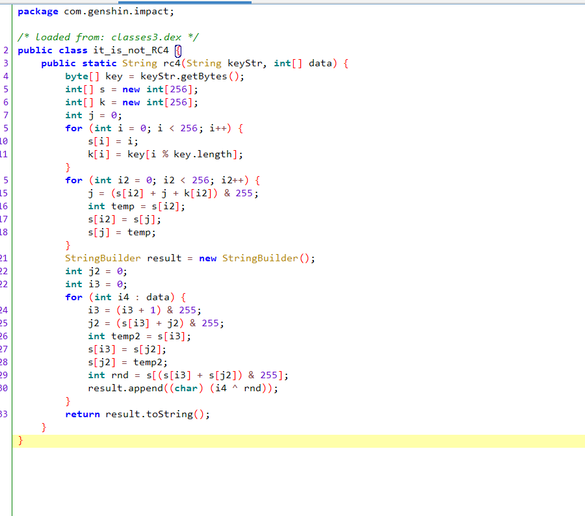The height and width of the screenshot is (516, 585).
Task: Click the 'new StringBuilder()' expression
Action: 254,258
